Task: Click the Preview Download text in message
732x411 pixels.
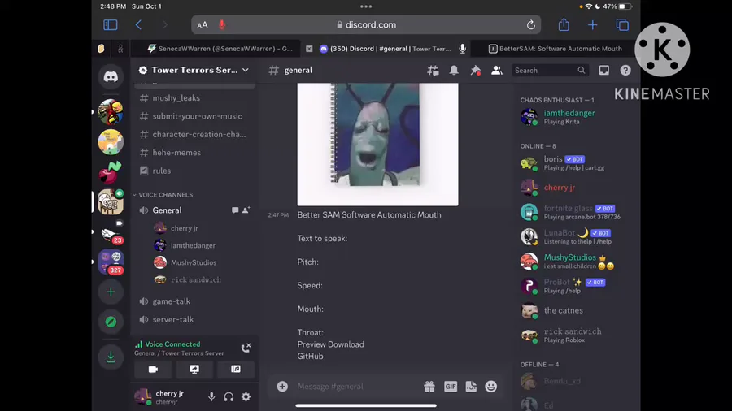Action: 330,344
